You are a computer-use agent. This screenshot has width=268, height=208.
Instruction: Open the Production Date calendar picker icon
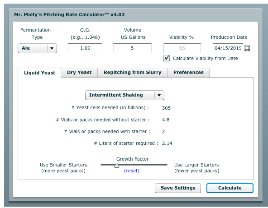point(247,48)
